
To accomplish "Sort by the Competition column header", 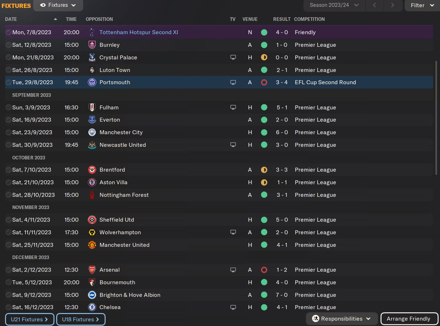I will [309, 19].
